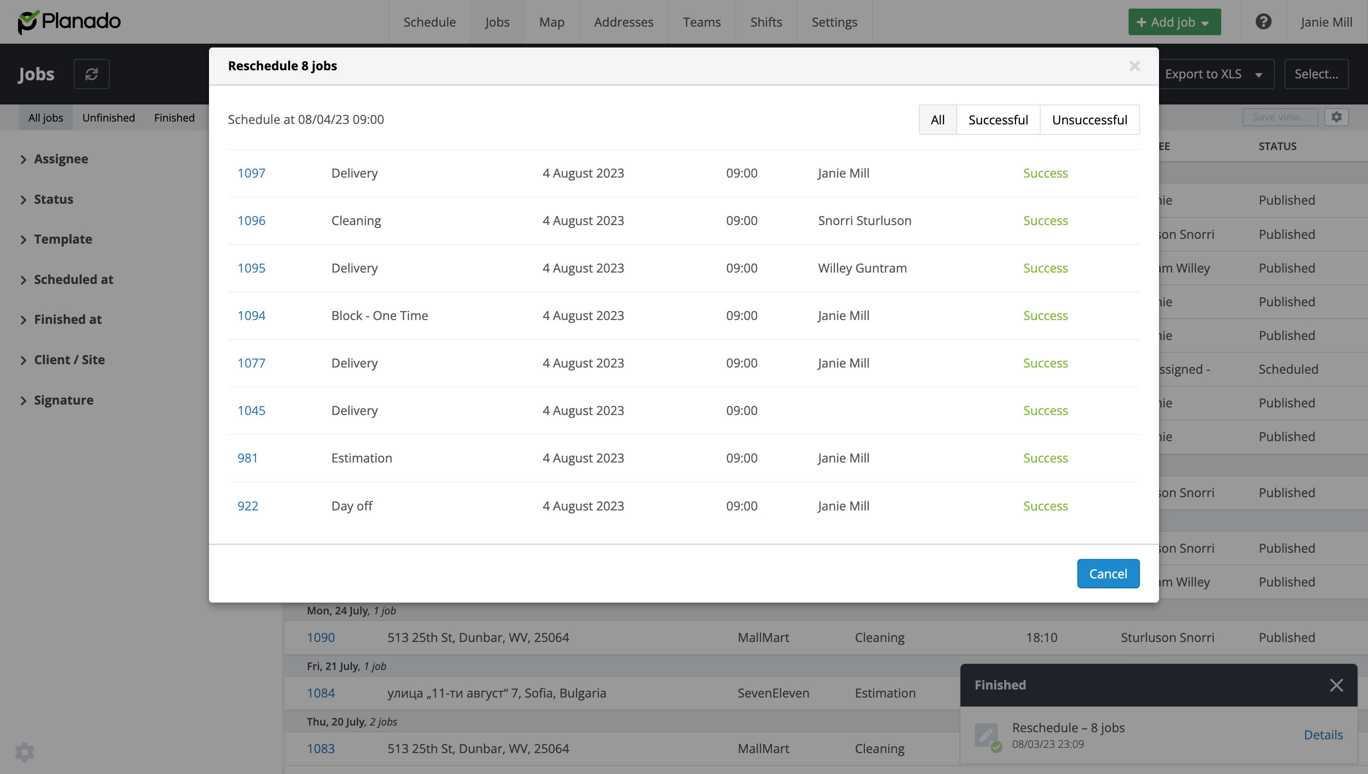Close the Reschedule 8 jobs dialog
The height and width of the screenshot is (774, 1368).
(1134, 66)
